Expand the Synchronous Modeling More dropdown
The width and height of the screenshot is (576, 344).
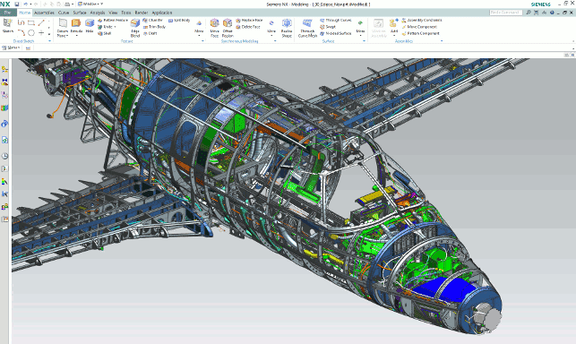click(271, 28)
